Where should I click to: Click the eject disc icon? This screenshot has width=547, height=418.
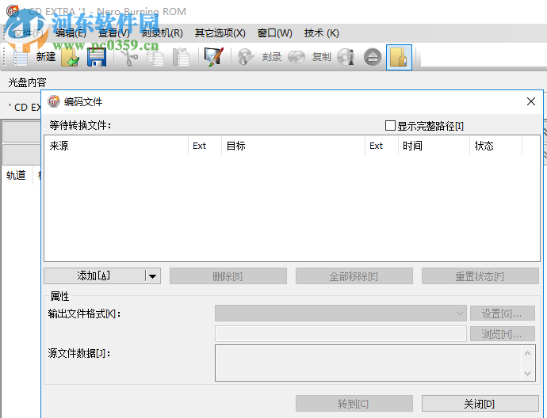click(x=373, y=57)
